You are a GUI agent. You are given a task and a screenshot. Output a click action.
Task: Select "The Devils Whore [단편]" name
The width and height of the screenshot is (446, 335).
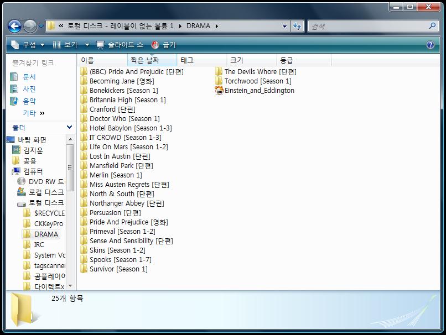pos(261,72)
